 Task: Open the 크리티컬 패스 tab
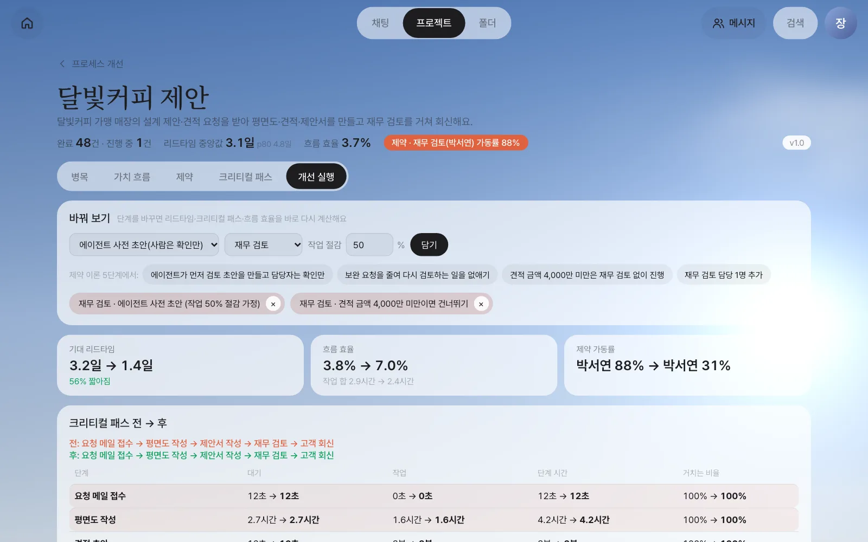245,177
